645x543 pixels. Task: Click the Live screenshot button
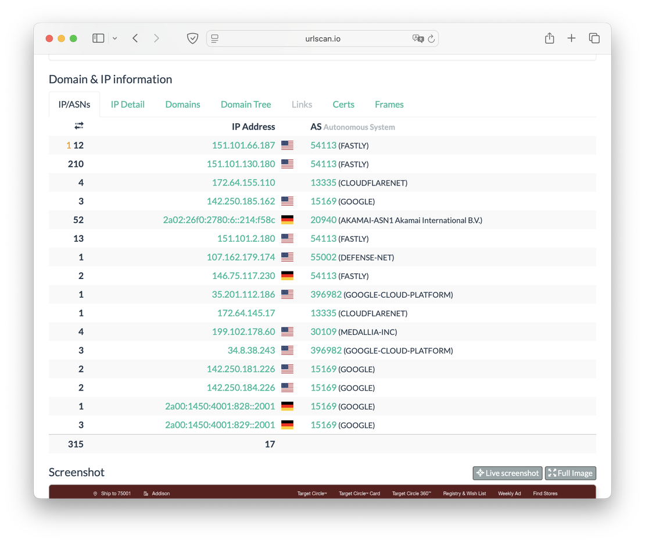[507, 473]
